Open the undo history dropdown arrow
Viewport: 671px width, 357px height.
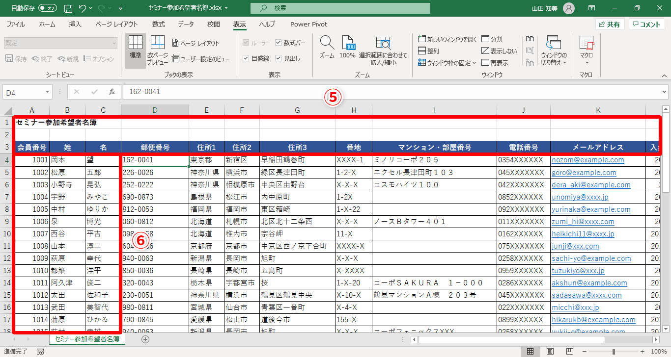pos(91,8)
